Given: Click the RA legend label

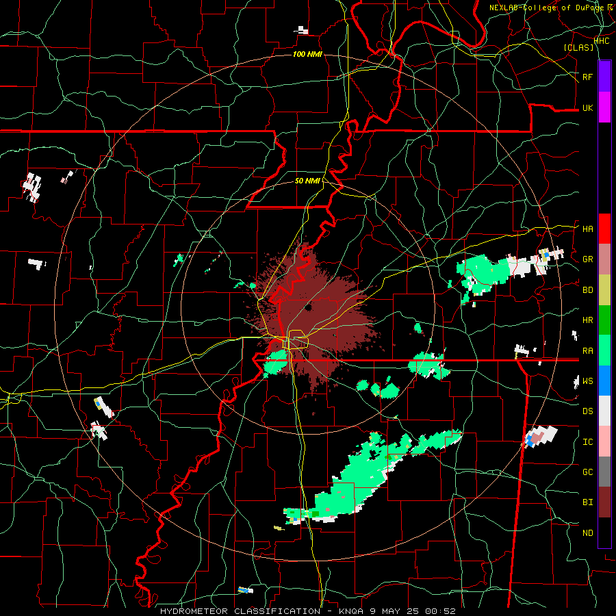Looking at the screenshot, I should [587, 351].
